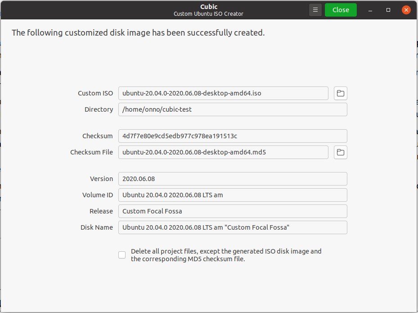The width and height of the screenshot is (418, 313).
Task: Click the Release field with Custom Focal Fossa
Action: [x=233, y=211]
